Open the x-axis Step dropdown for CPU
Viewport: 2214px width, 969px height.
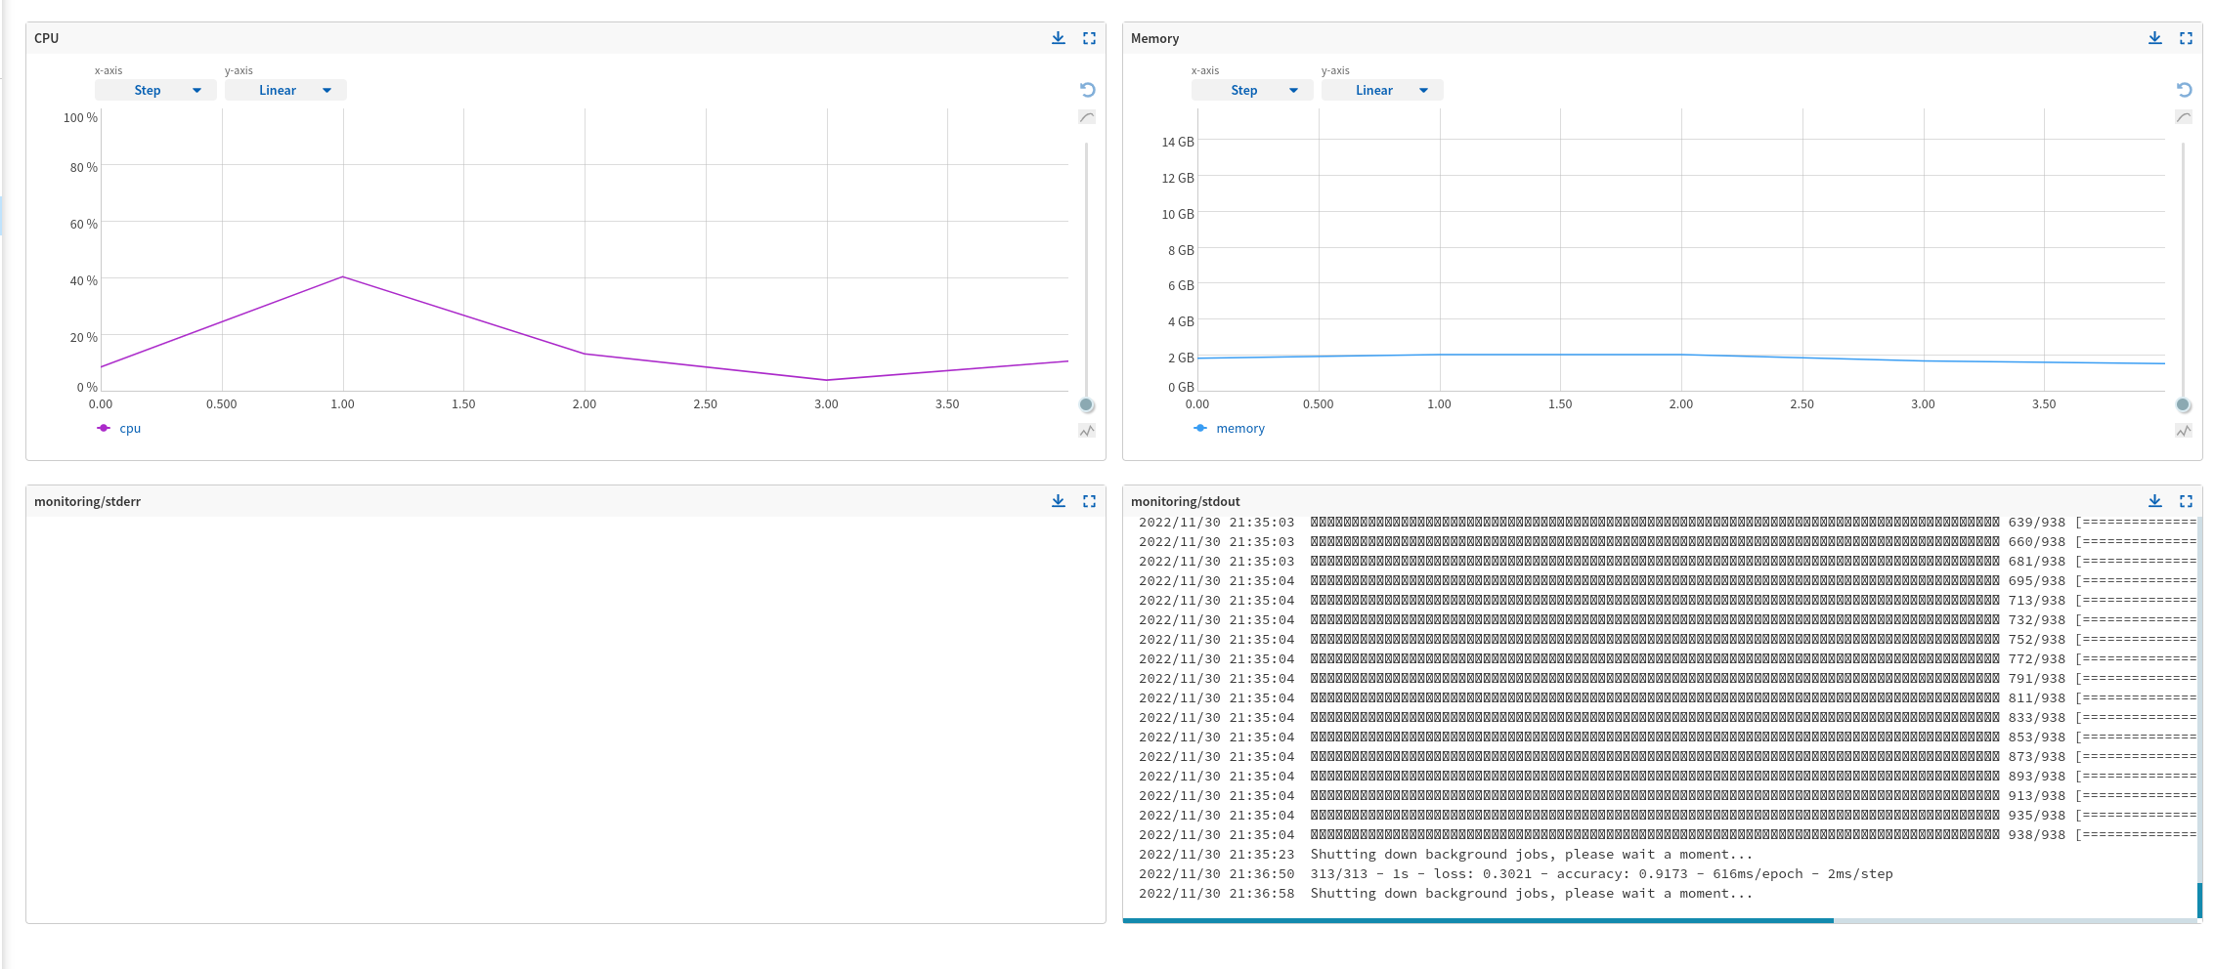click(x=155, y=90)
